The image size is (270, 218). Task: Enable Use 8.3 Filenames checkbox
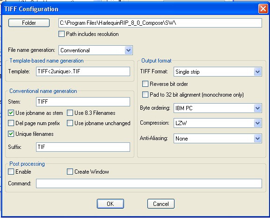point(70,113)
